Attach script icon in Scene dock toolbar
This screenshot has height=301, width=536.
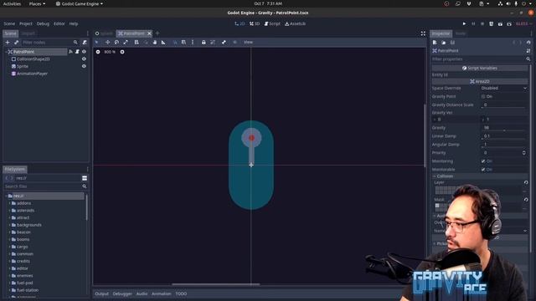[x=85, y=43]
